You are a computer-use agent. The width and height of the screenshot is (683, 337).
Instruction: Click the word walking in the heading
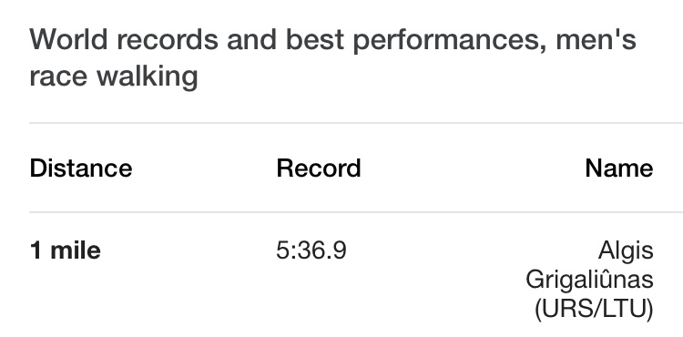(x=148, y=77)
